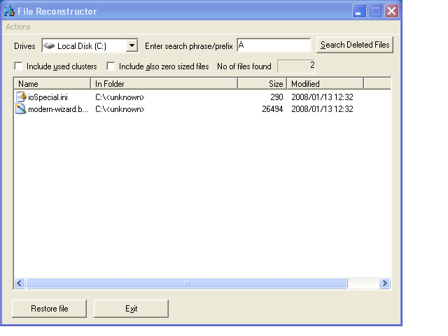The width and height of the screenshot is (448, 336).
Task: Toggle Include also zero sized files
Action: (111, 66)
